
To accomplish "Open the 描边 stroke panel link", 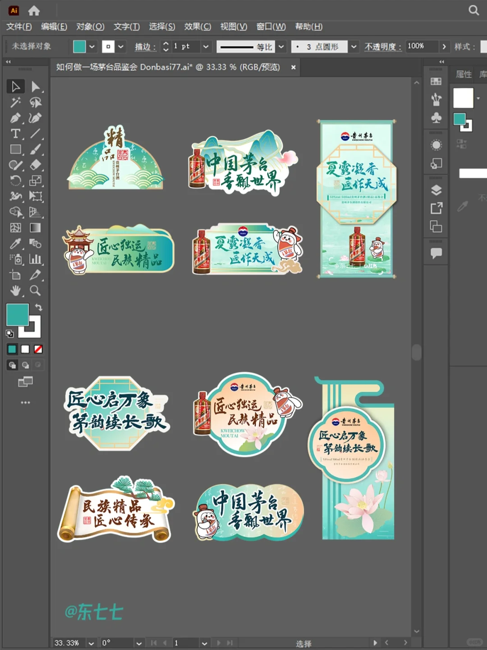I will 145,46.
